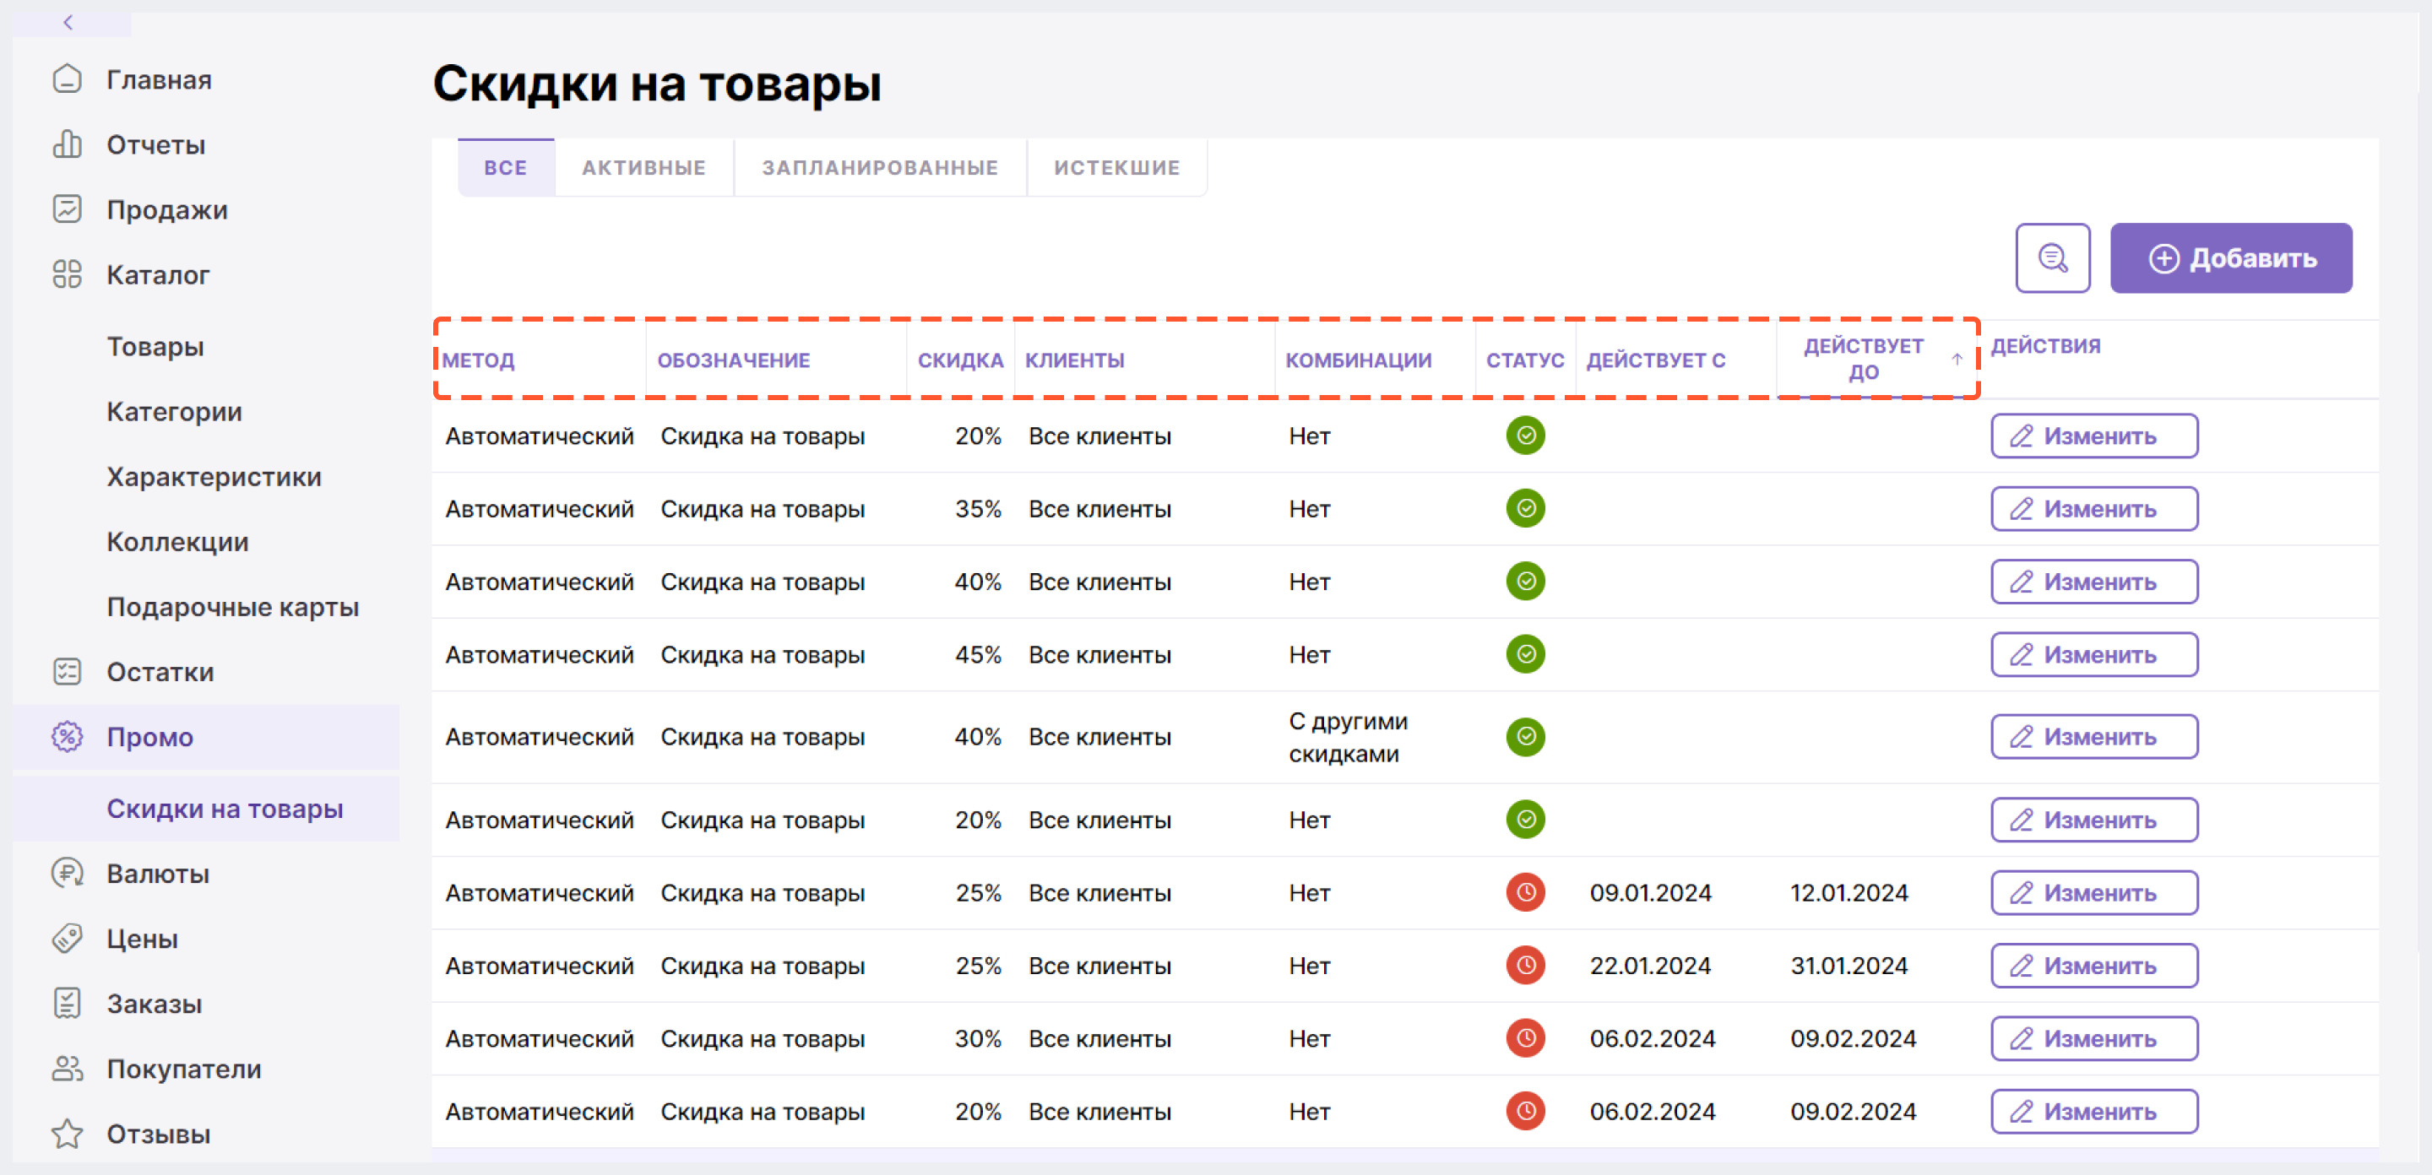Click the 12.01.2024 end date cell
The height and width of the screenshot is (1175, 2432).
[1848, 892]
